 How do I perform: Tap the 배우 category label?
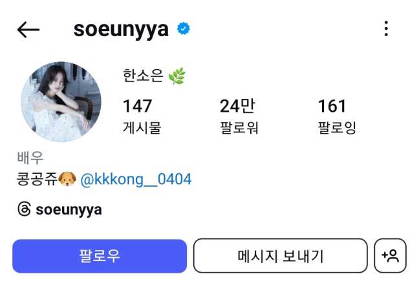coord(30,158)
